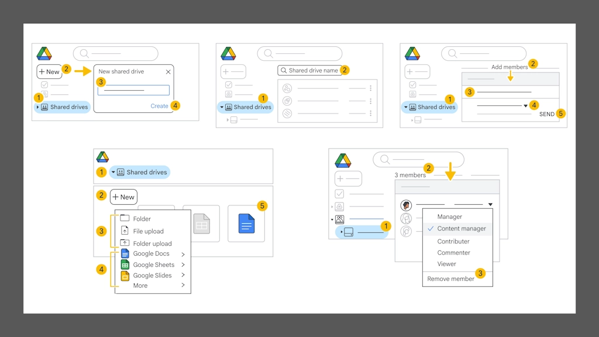The width and height of the screenshot is (599, 337).
Task: Click the Folder upload icon
Action: point(125,243)
